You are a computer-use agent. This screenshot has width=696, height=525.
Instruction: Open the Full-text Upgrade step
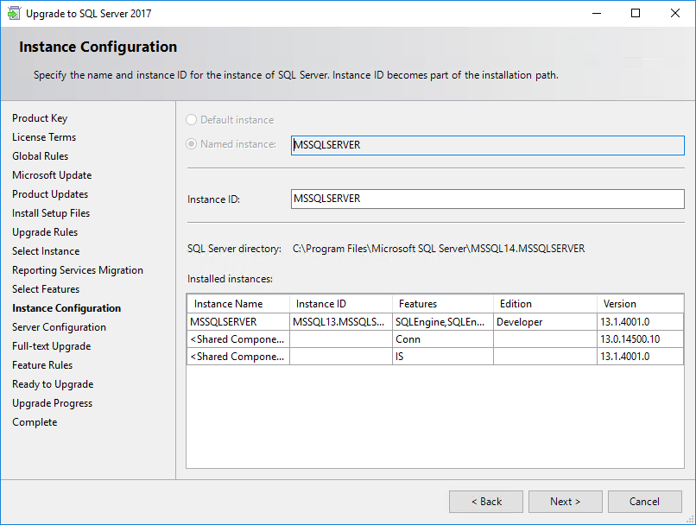(52, 346)
